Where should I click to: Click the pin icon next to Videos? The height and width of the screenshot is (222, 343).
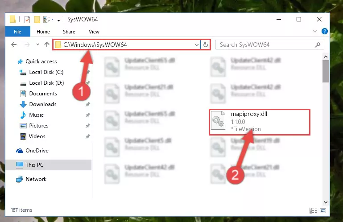tap(88, 136)
